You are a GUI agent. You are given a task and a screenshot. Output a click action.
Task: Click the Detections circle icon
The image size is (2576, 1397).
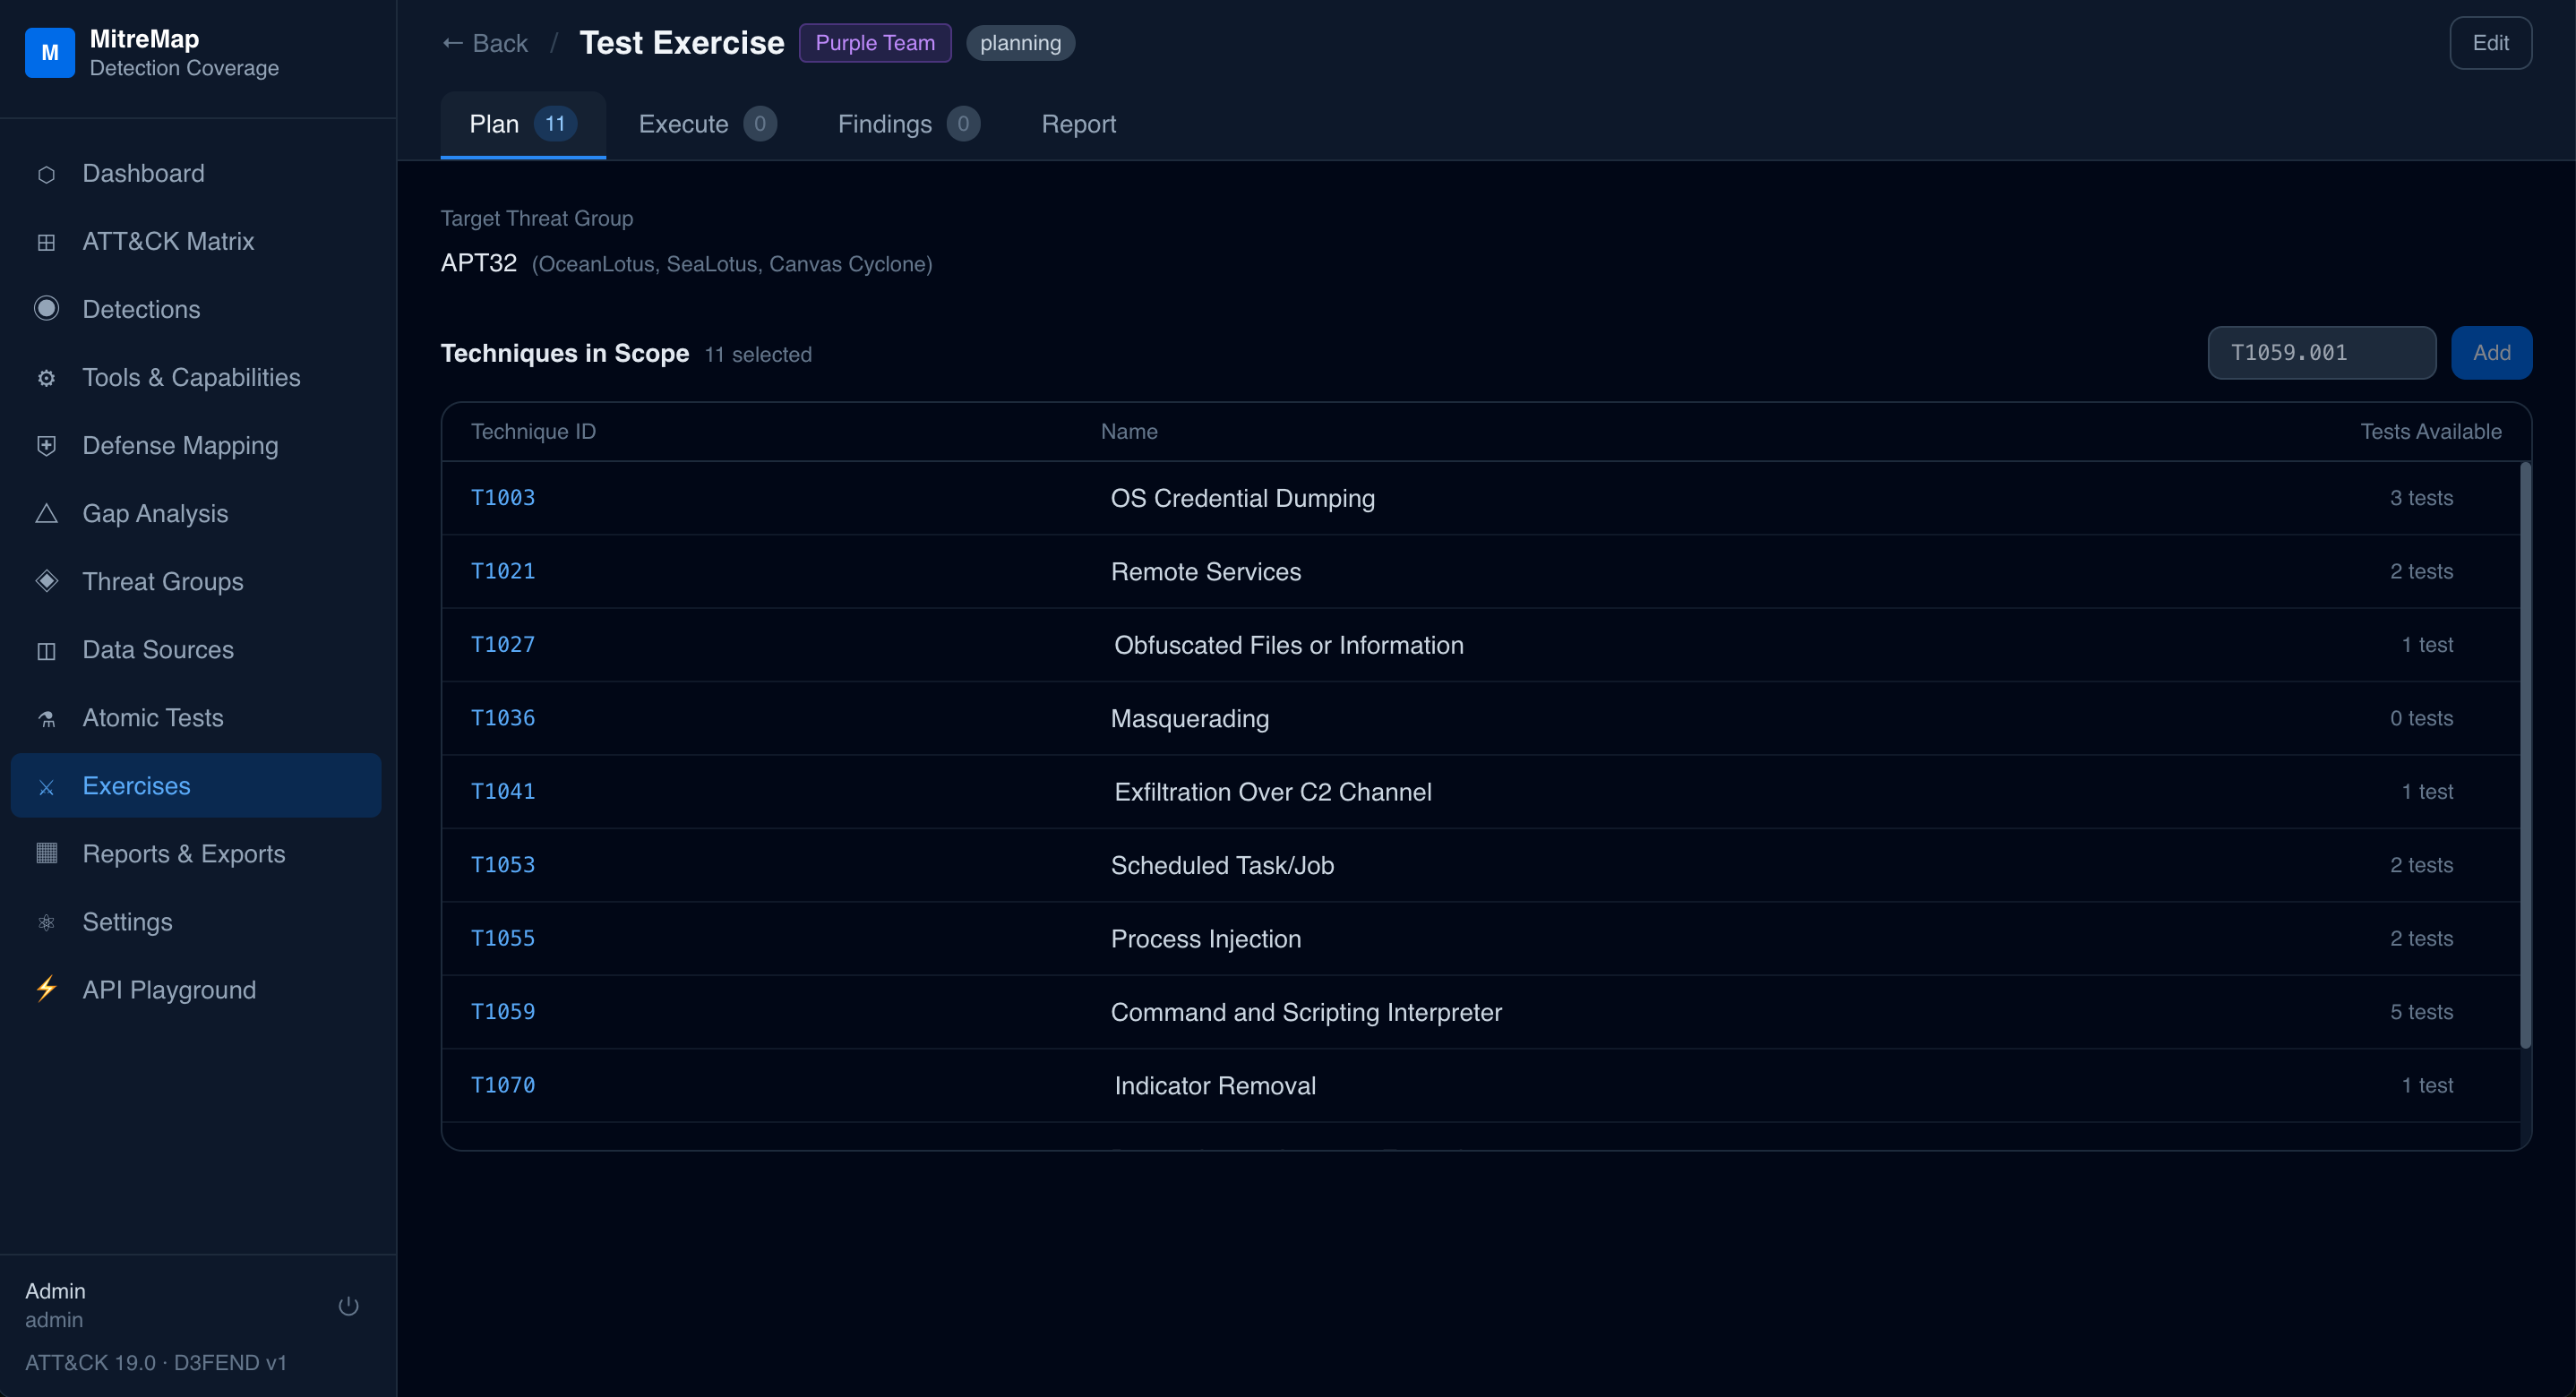click(46, 309)
